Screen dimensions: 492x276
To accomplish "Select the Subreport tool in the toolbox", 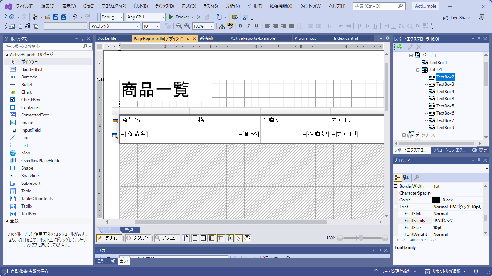I will (x=48, y=183).
